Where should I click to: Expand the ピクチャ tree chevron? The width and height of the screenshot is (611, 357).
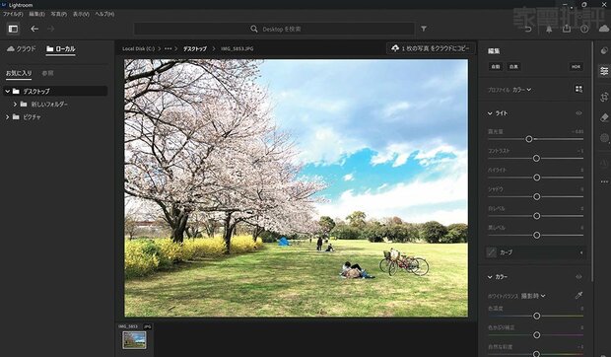(x=8, y=117)
